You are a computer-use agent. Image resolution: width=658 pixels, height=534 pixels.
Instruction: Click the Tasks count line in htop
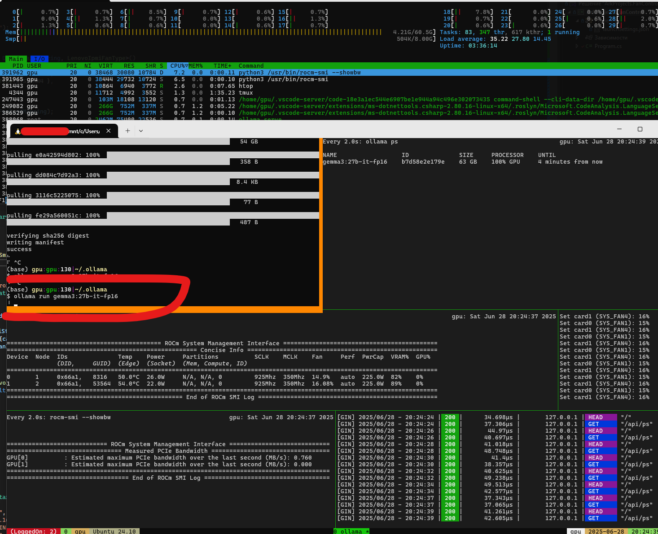510,32
